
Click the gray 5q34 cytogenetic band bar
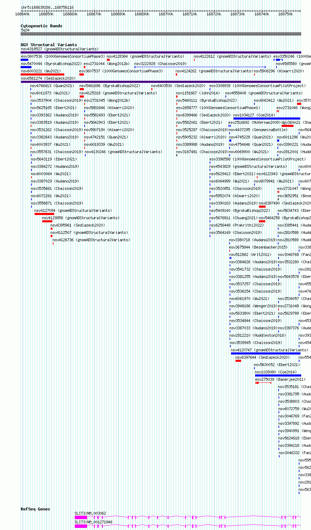tap(161, 34)
